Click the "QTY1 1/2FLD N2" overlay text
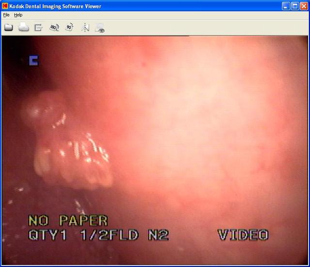This screenshot has height=267, width=310. [98, 236]
